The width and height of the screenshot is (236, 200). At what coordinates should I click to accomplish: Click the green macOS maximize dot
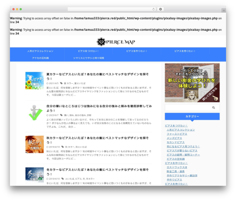pyautogui.click(x=21, y=9)
